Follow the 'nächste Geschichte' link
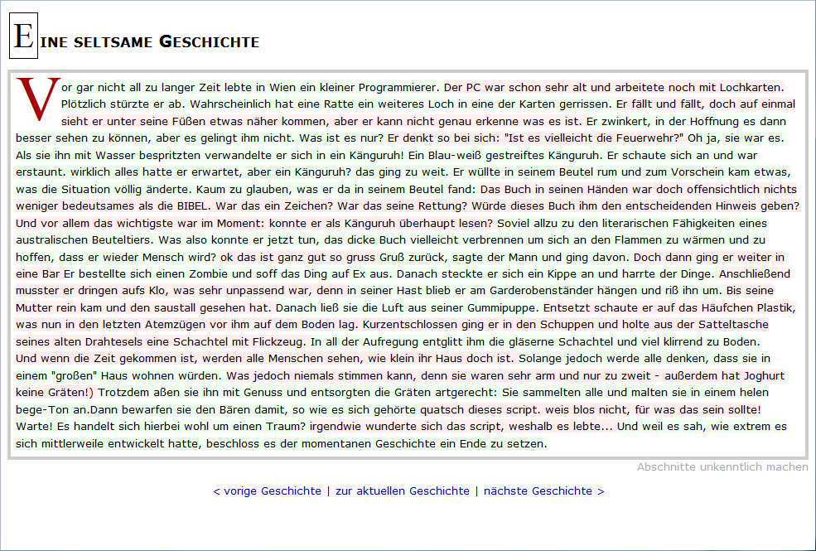The image size is (816, 551). pyautogui.click(x=543, y=491)
